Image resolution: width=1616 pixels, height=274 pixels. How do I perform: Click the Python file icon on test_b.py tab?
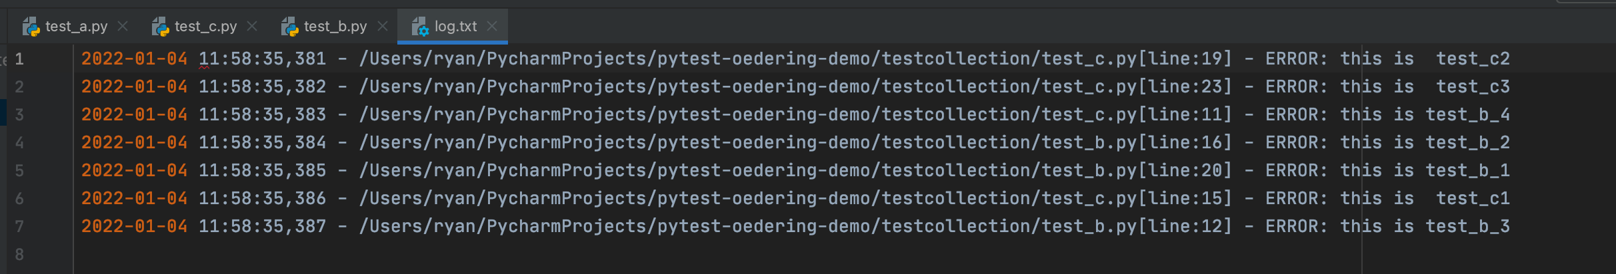[289, 27]
